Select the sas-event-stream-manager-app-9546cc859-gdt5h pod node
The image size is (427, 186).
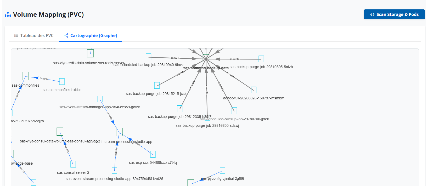tap(100, 99)
